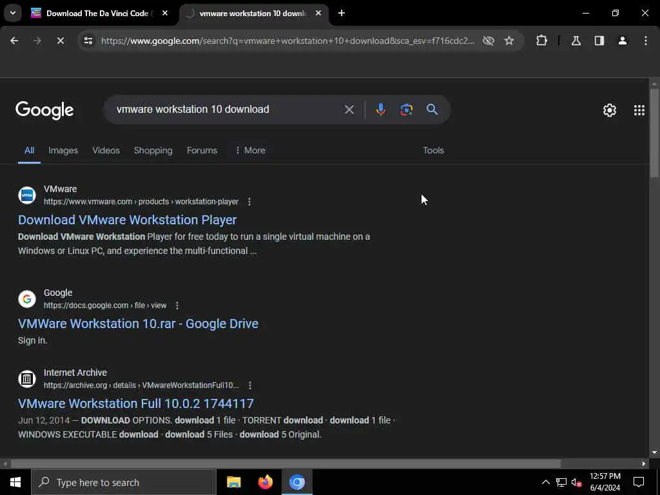Close the Da Vinci Code tab
The width and height of the screenshot is (660, 495).
coord(165,13)
